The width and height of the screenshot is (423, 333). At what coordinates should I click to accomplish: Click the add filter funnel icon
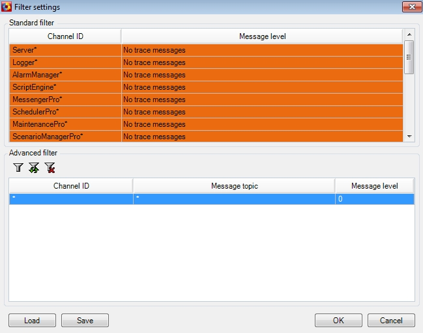[18, 167]
